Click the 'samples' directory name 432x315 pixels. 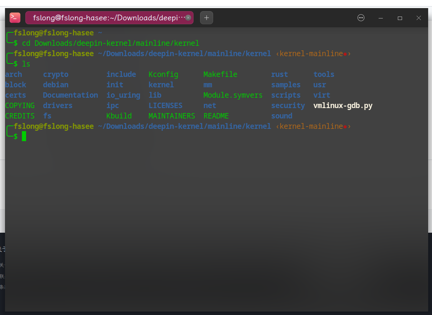pyautogui.click(x=286, y=85)
